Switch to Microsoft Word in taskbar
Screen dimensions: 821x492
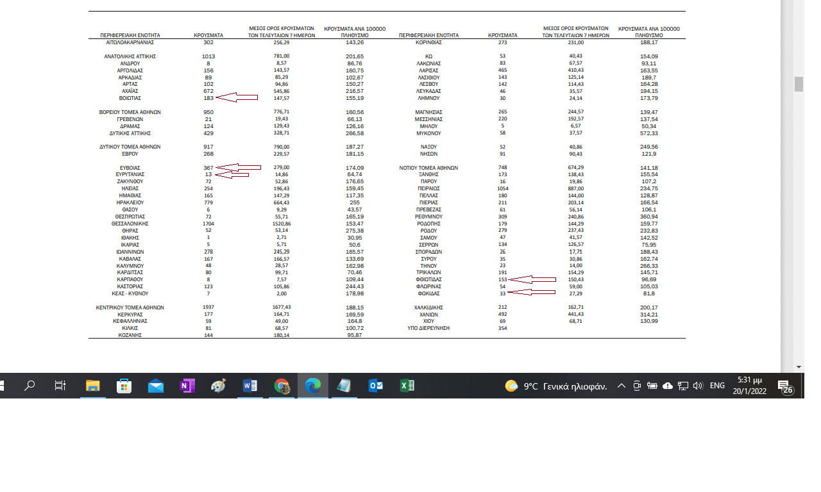click(250, 386)
